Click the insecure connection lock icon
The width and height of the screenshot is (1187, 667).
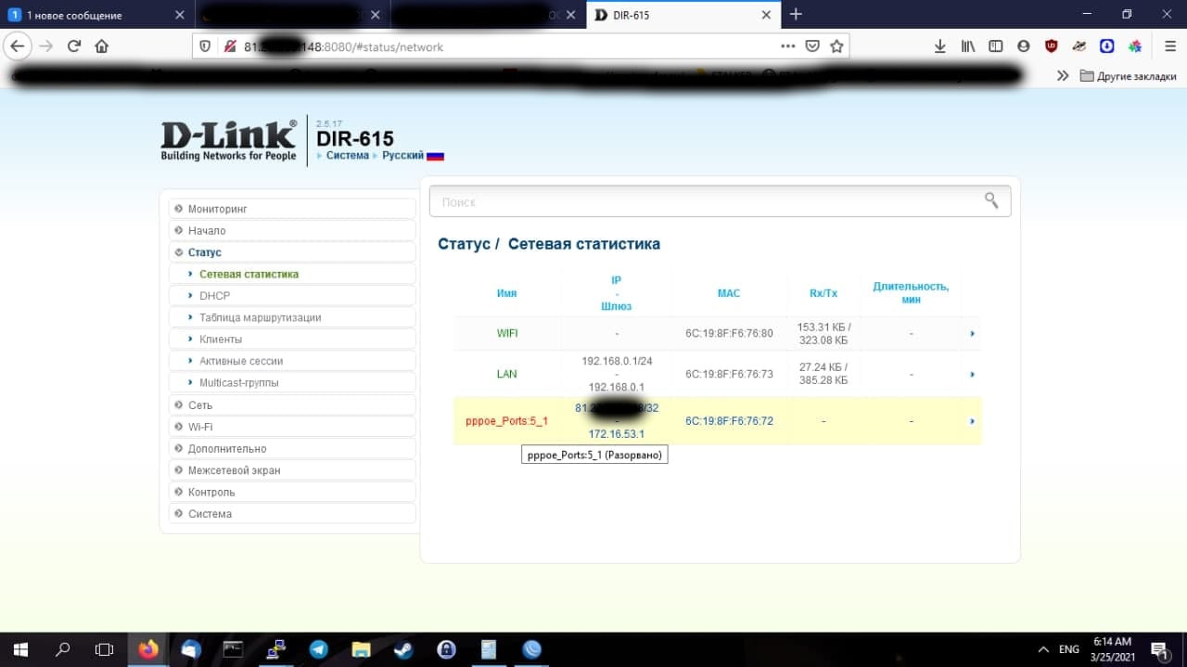tap(228, 46)
